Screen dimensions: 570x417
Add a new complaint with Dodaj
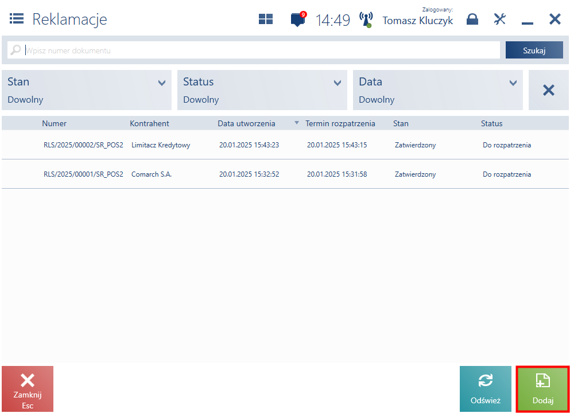coord(543,389)
